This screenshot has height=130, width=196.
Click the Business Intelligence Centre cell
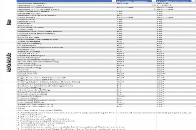[66, 47]
